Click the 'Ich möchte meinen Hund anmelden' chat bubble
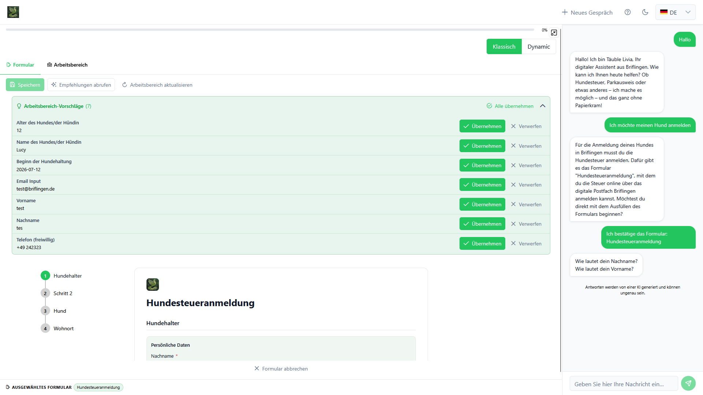The width and height of the screenshot is (703, 395). pos(650,125)
